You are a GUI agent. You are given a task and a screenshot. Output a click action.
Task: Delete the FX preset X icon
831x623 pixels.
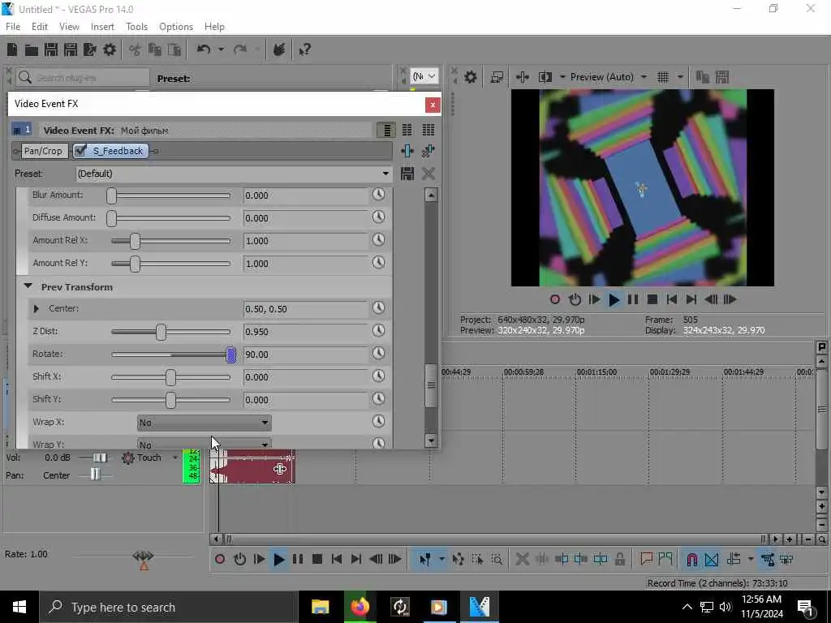click(428, 174)
